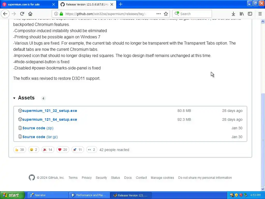Click yellow security shield tray icon
Viewport: 265px width, 199px height.
click(237, 195)
